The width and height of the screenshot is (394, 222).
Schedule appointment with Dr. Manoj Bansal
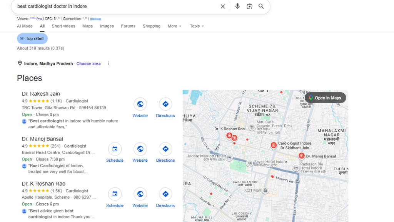click(115, 149)
